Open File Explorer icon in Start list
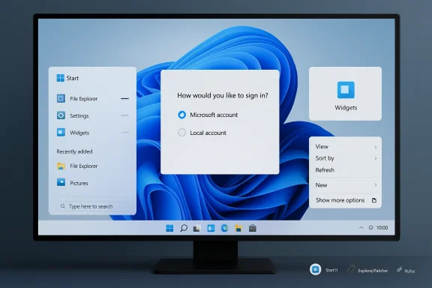432x288 pixels. tap(61, 98)
